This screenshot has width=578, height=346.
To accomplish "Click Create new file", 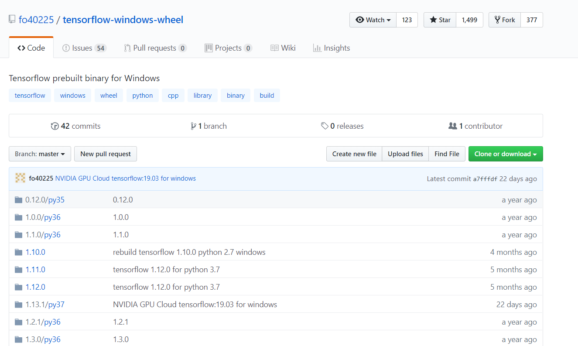I will click(x=354, y=154).
